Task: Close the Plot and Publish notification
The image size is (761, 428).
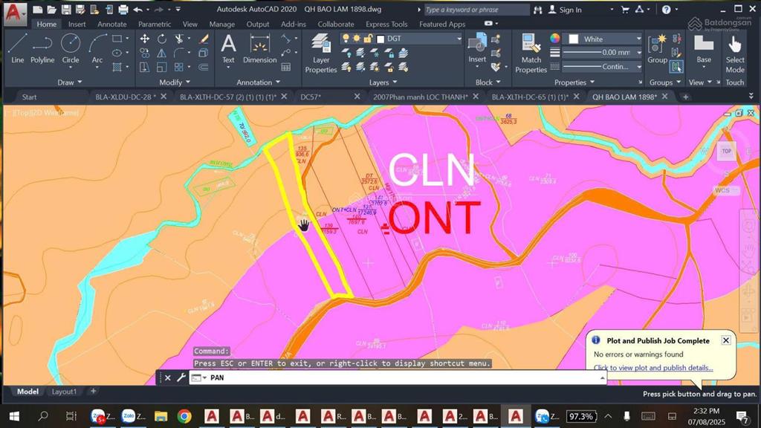Action: (725, 340)
